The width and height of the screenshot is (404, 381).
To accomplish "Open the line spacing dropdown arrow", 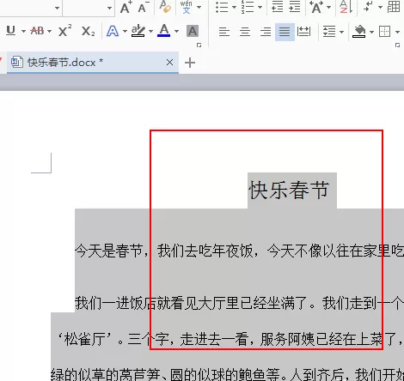I will tap(341, 32).
